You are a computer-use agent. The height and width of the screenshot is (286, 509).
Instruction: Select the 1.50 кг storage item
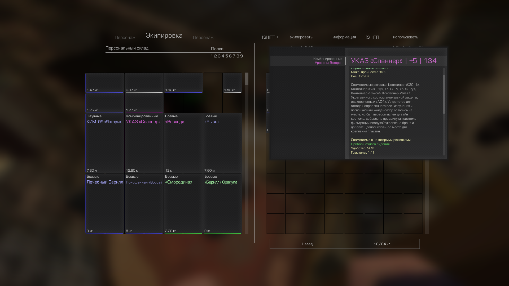tap(232, 83)
